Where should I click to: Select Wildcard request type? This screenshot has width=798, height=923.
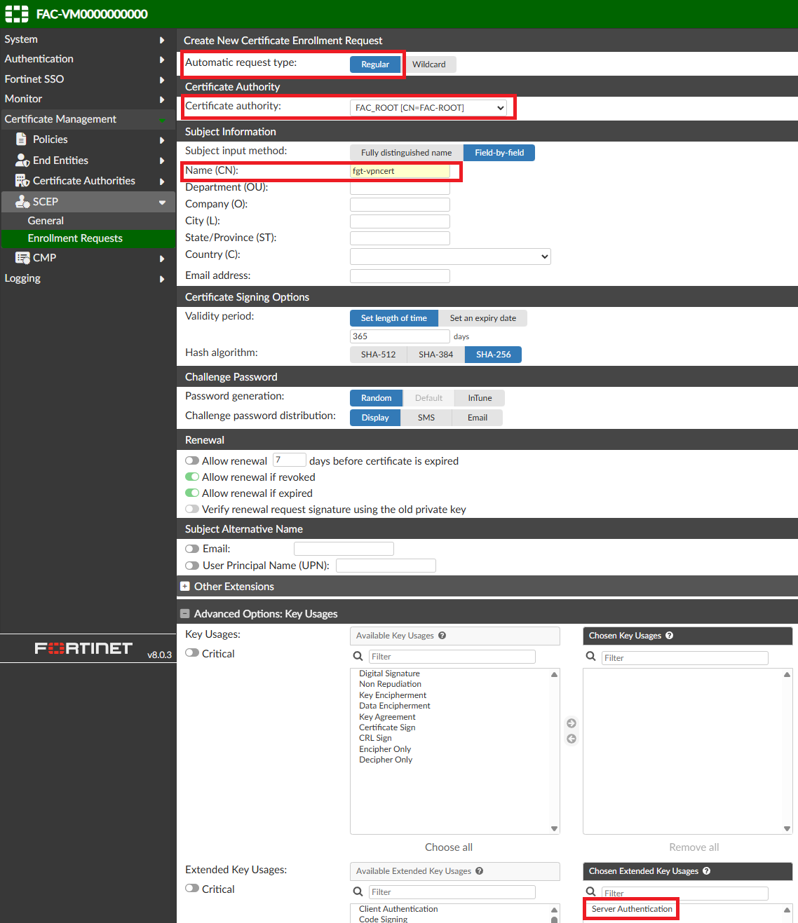pyautogui.click(x=428, y=64)
